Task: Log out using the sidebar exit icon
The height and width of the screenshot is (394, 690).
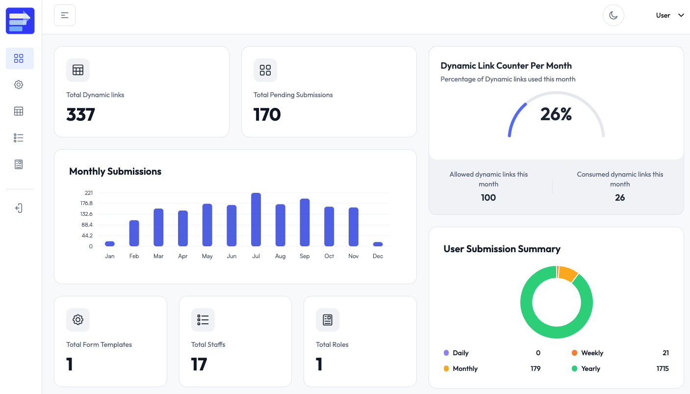Action: coord(19,208)
